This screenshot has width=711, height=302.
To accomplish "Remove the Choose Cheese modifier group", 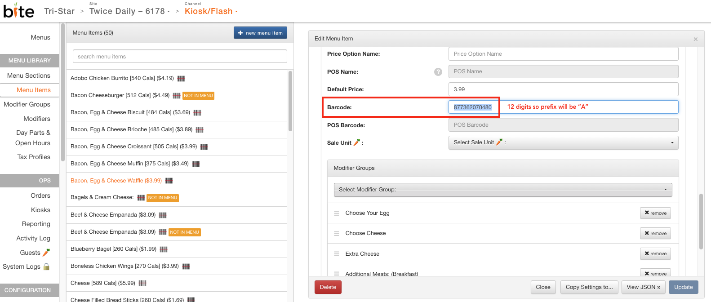I will coord(655,233).
